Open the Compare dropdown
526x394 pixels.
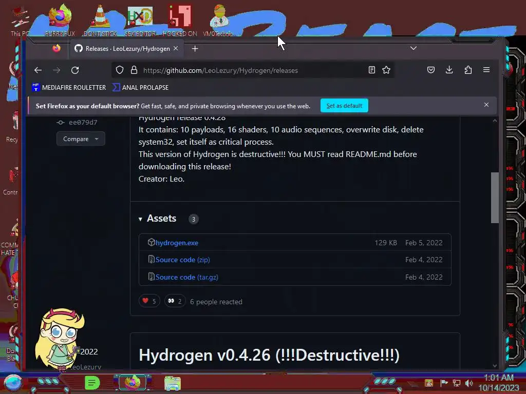[x=81, y=139]
